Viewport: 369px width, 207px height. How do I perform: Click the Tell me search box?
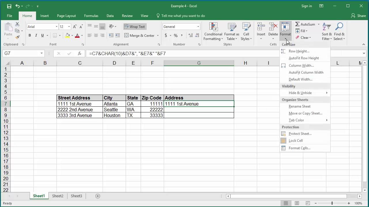(x=180, y=16)
